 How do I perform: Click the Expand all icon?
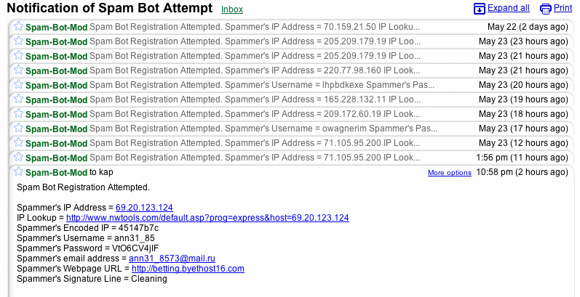coord(480,9)
